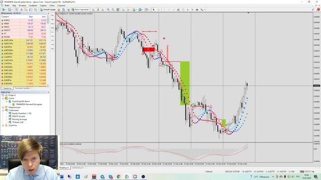Open the search magnifier icon

pos(313,9)
